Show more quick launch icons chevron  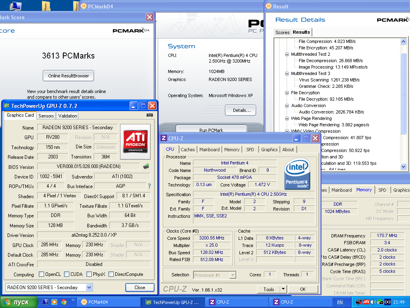pyautogui.click(x=73, y=300)
